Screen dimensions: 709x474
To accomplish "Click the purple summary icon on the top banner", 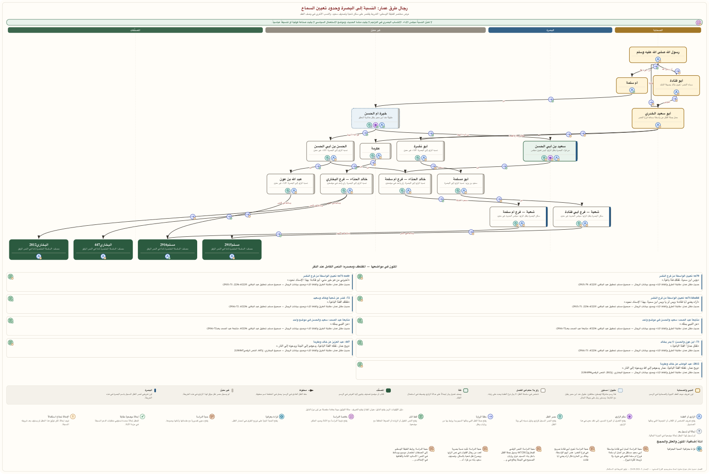I will point(698,22).
